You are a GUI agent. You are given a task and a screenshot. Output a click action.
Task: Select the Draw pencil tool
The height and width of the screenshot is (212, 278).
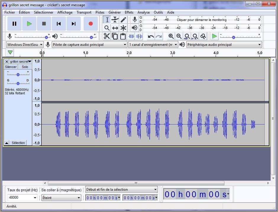point(123,20)
